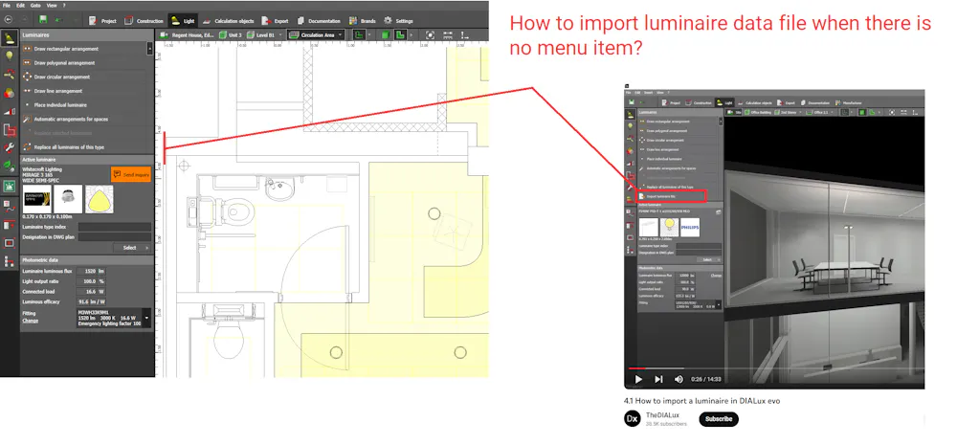Open the help question mark menu
This screenshot has width=957, height=444.
[65, 5]
